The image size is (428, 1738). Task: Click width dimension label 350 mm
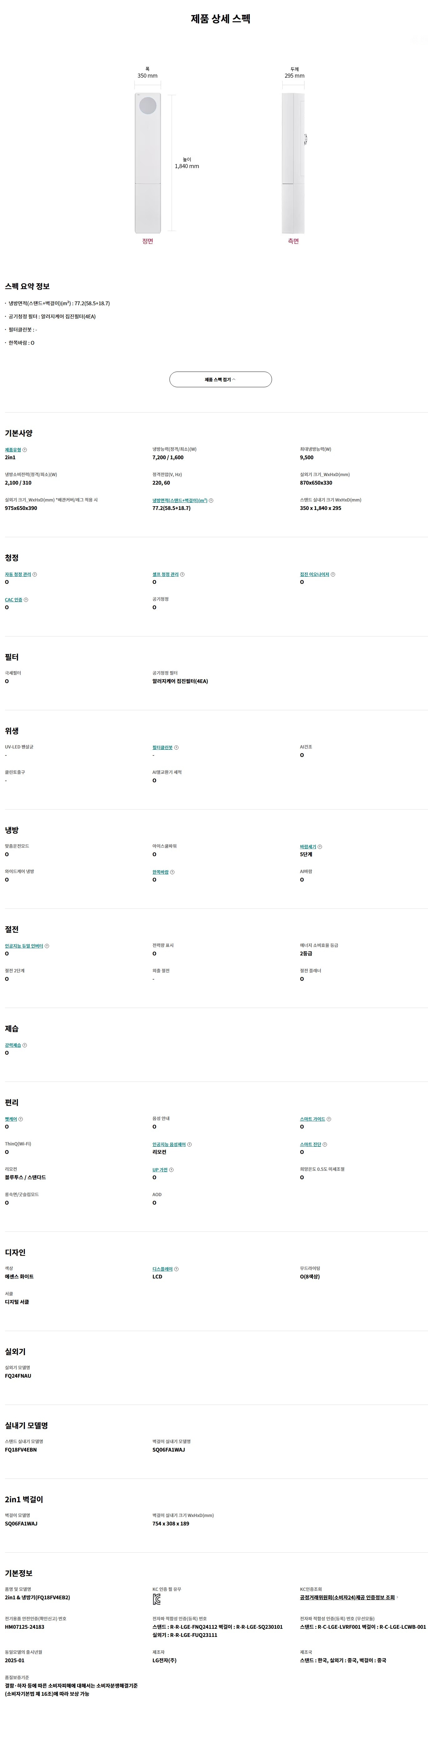pyautogui.click(x=148, y=75)
